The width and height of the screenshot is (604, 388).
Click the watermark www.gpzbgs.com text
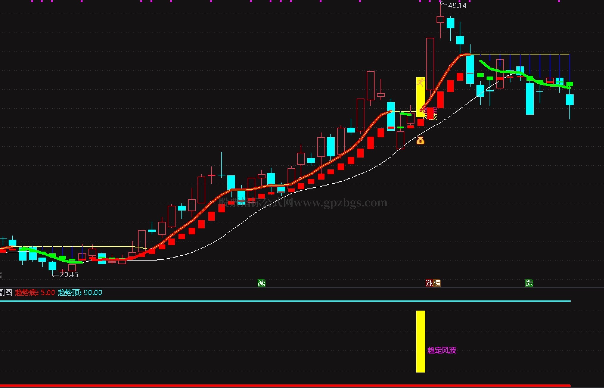(x=340, y=203)
